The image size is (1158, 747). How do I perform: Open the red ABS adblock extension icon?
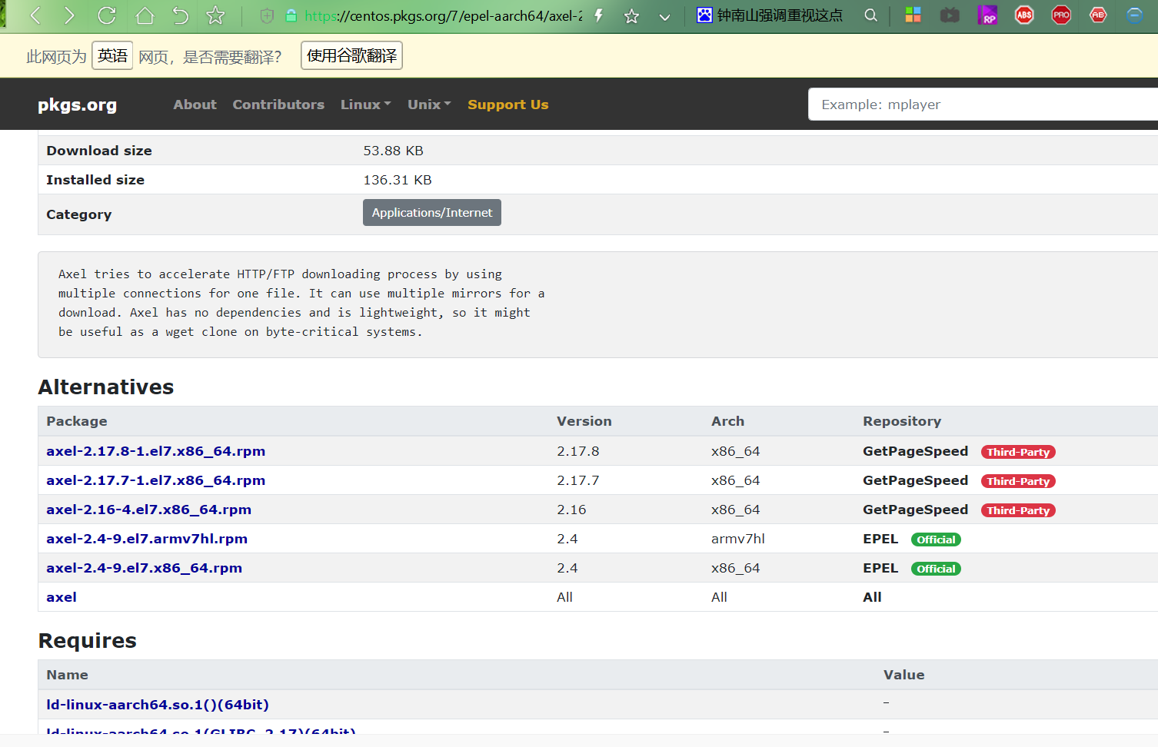point(1024,15)
